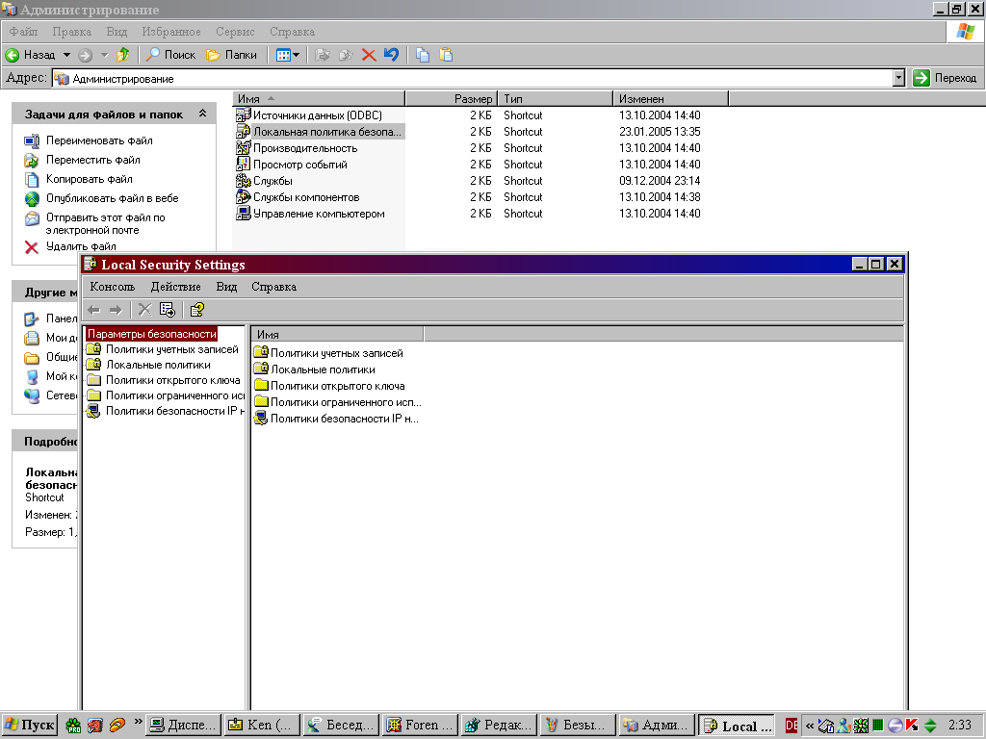Click the blue Undo arrow in Explorer toolbar
The height and width of the screenshot is (739, 986).
pos(391,55)
